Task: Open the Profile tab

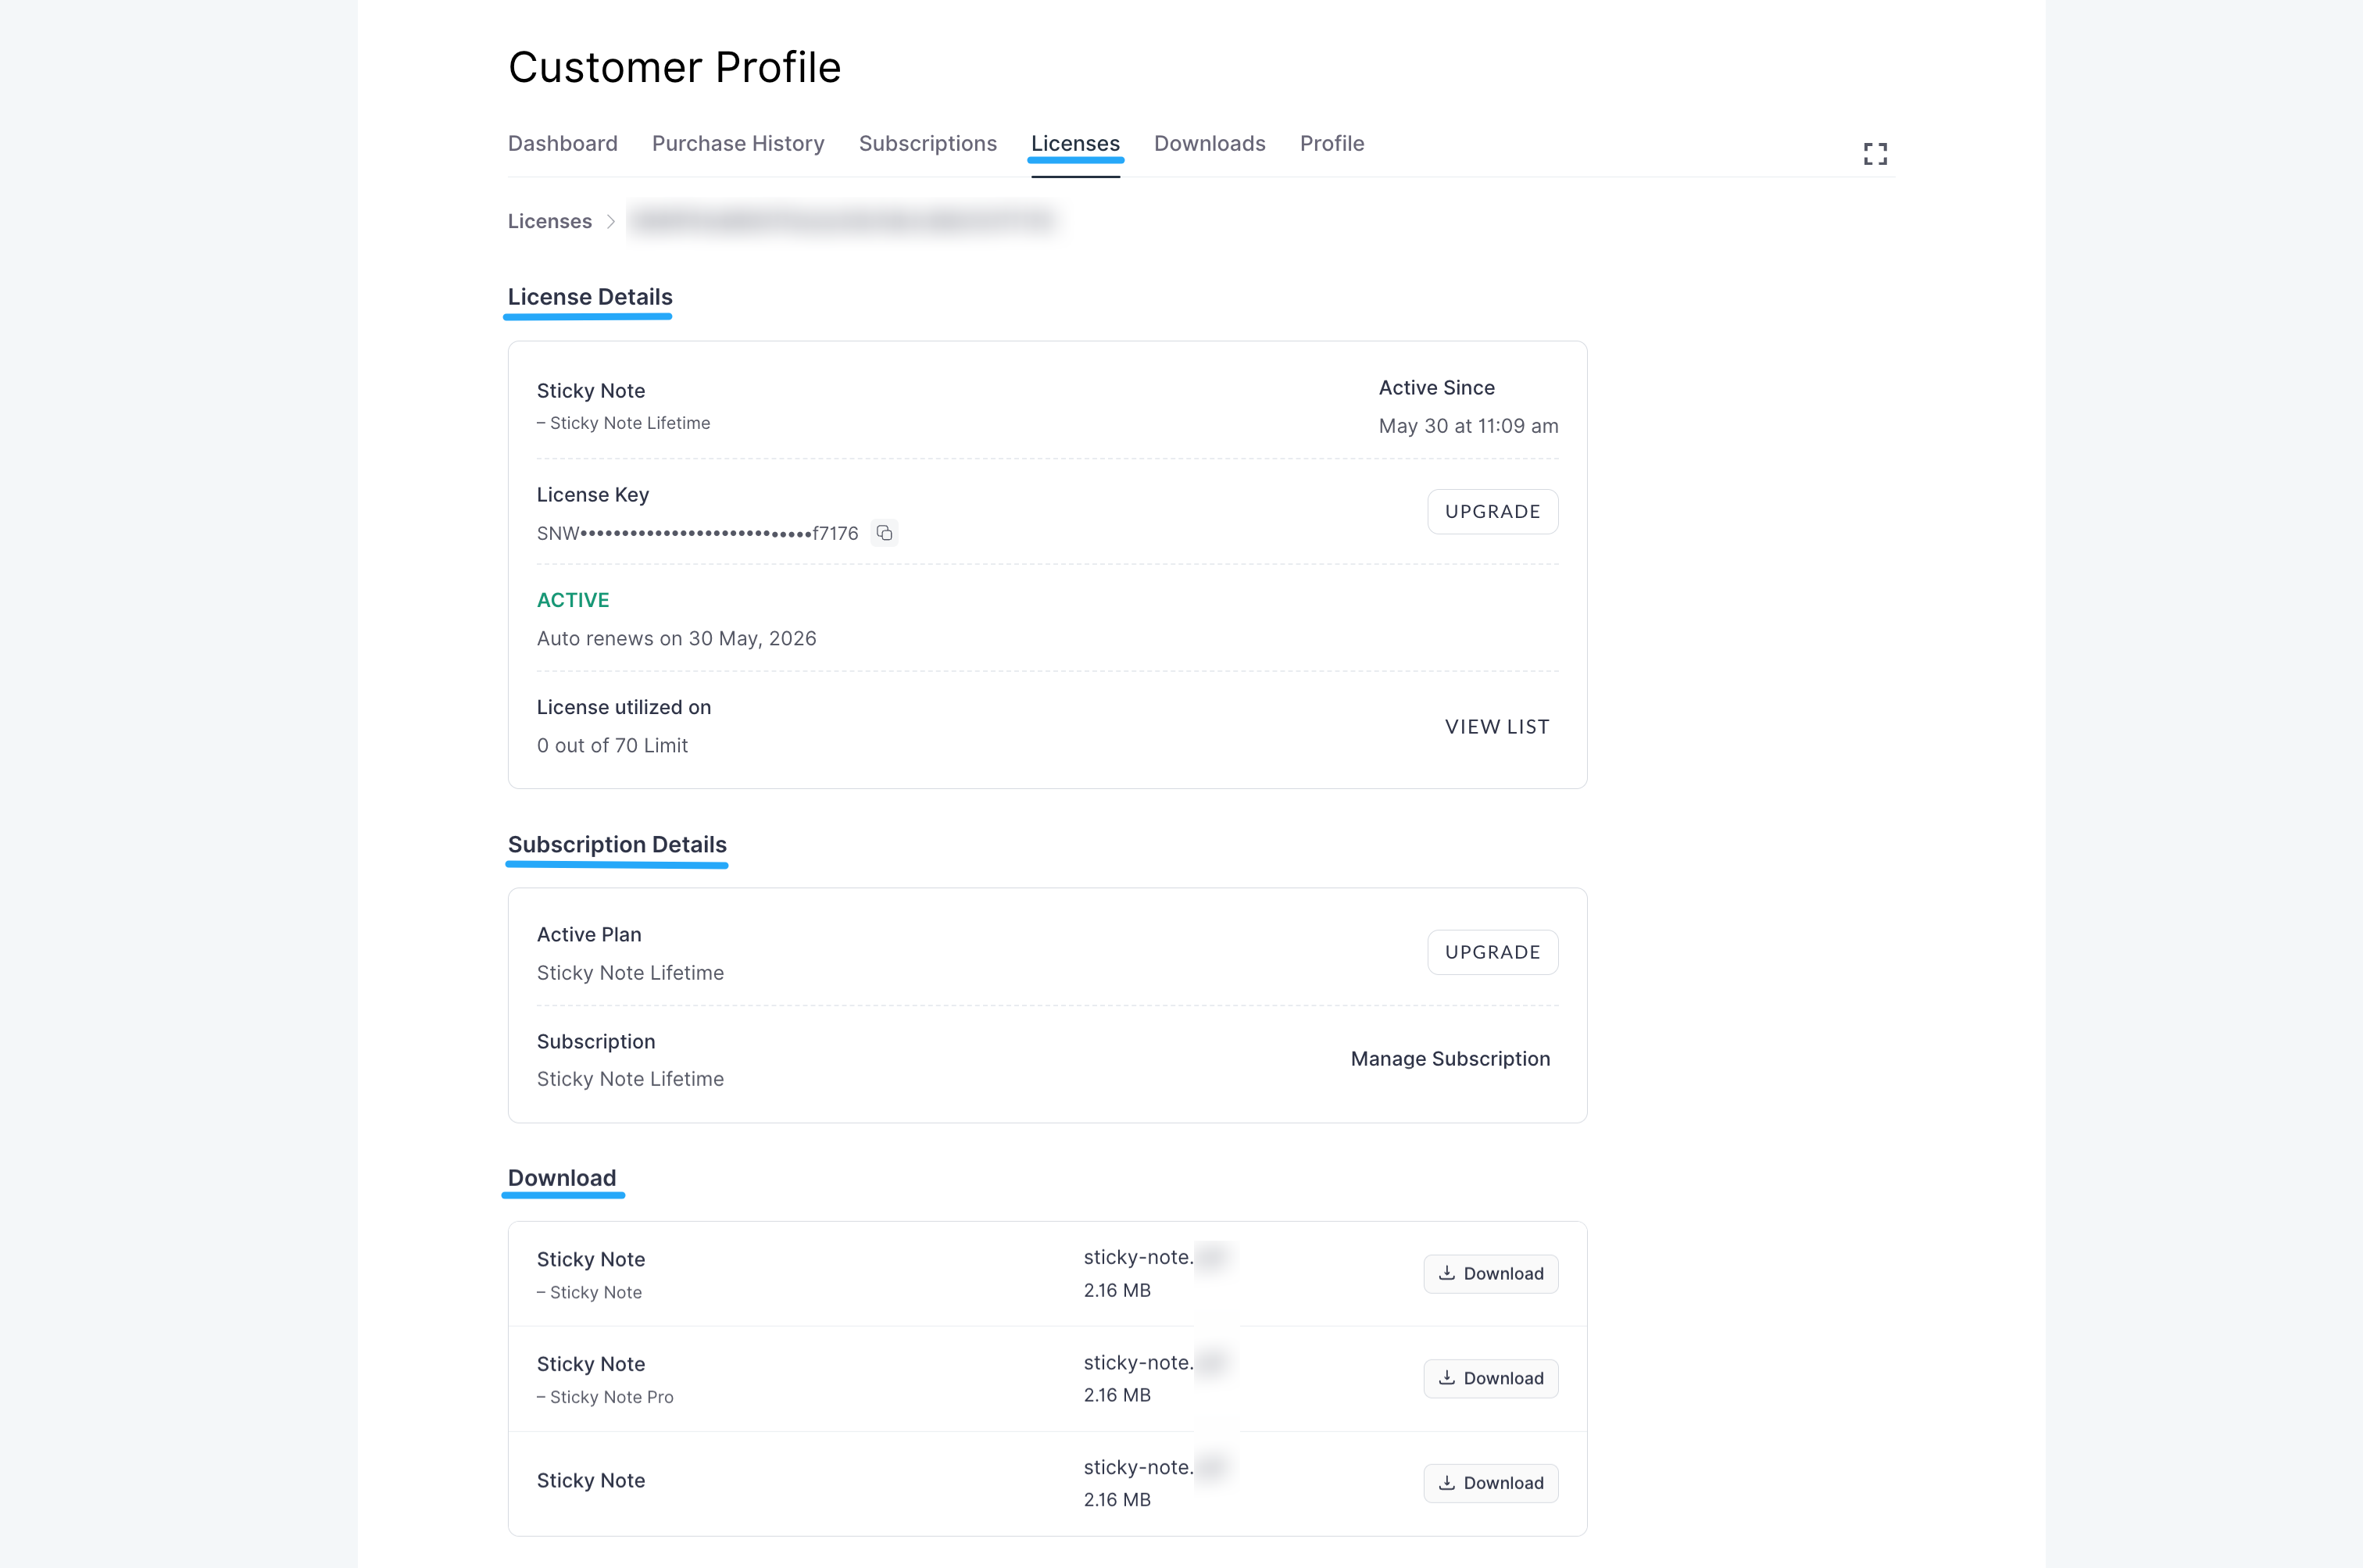Action: [x=1332, y=144]
